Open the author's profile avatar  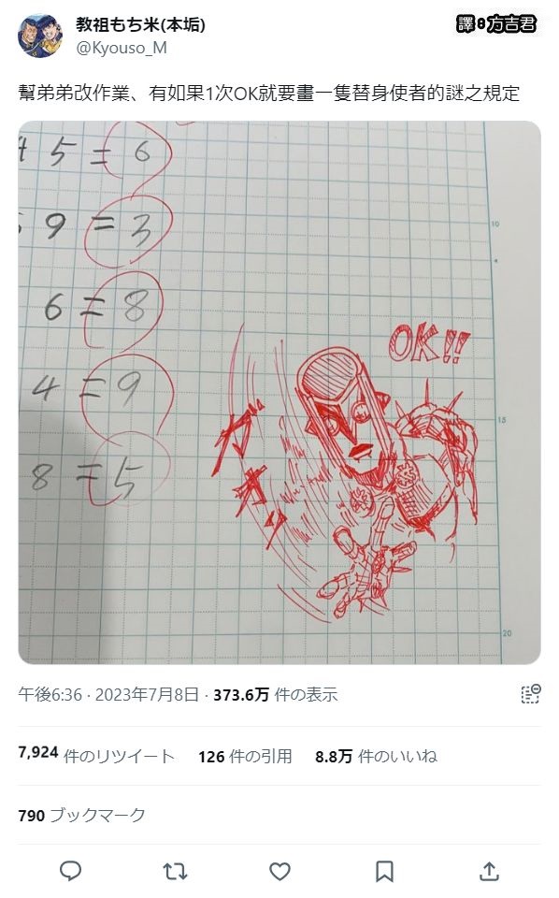(40, 36)
